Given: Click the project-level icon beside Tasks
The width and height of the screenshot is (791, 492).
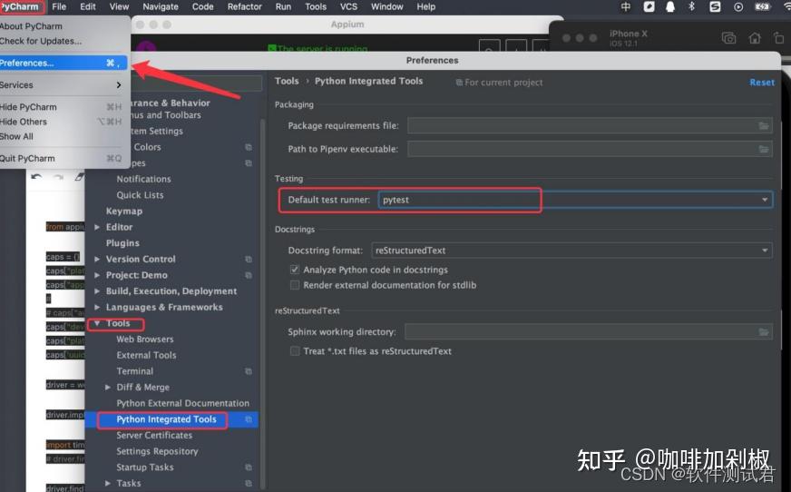Looking at the screenshot, I should pos(249,483).
